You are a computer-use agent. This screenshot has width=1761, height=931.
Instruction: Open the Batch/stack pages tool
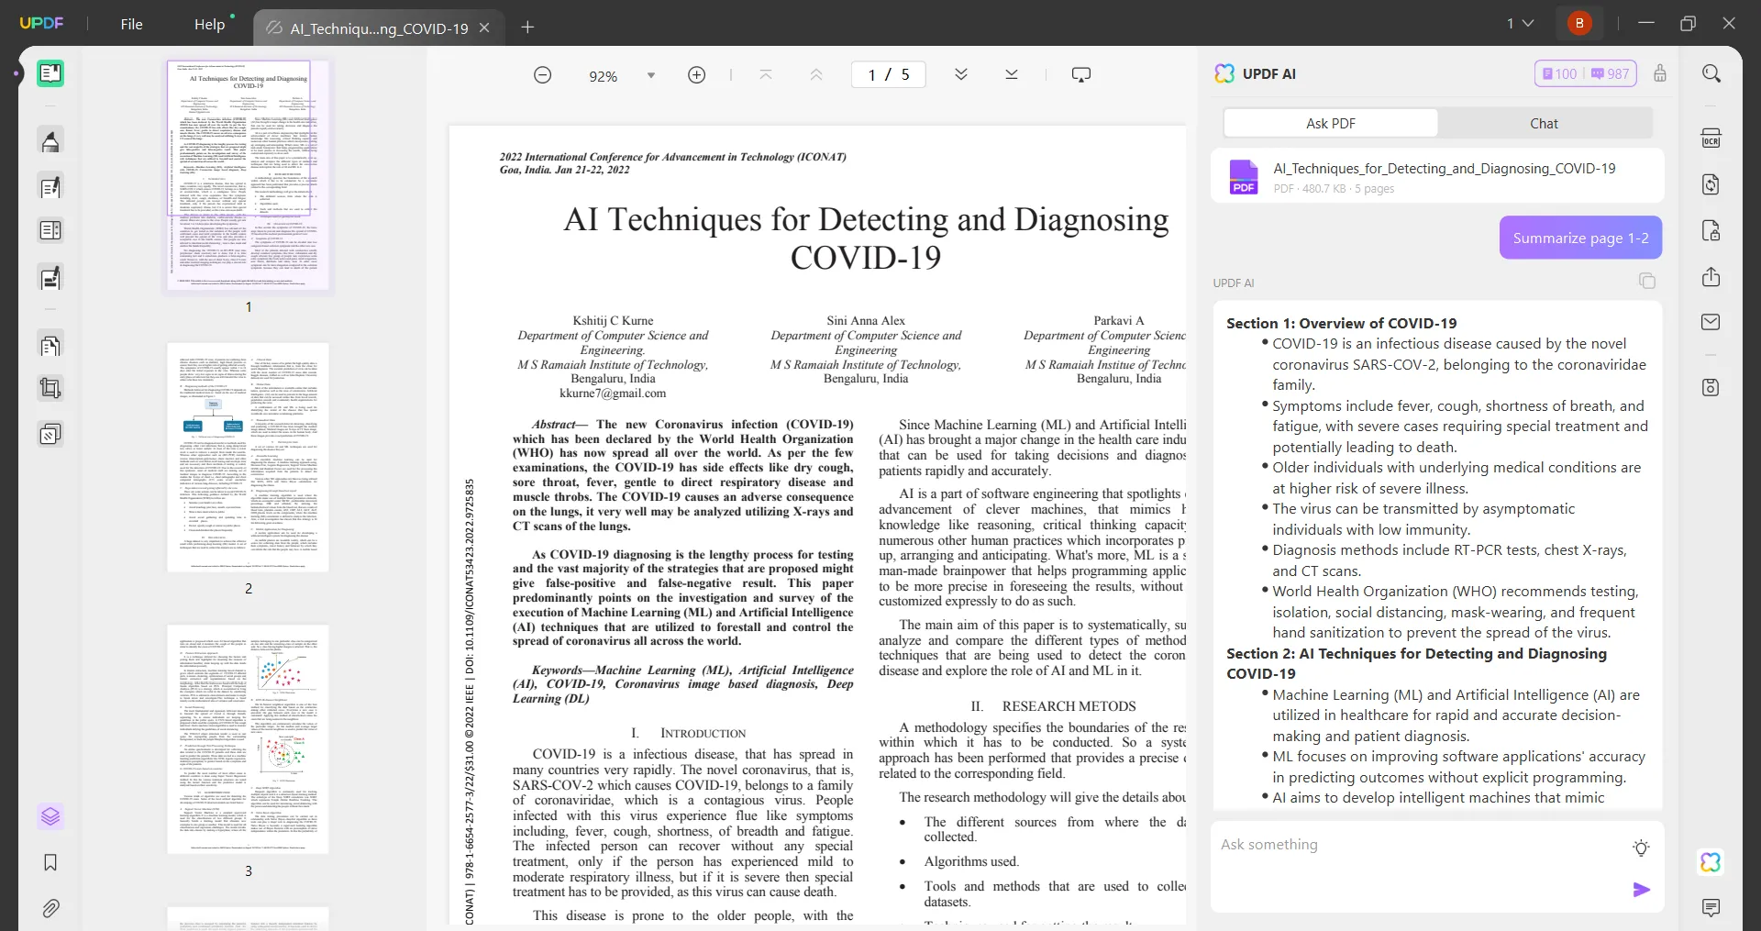(x=50, y=433)
